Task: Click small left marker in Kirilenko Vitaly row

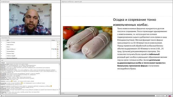Action: click(1, 54)
